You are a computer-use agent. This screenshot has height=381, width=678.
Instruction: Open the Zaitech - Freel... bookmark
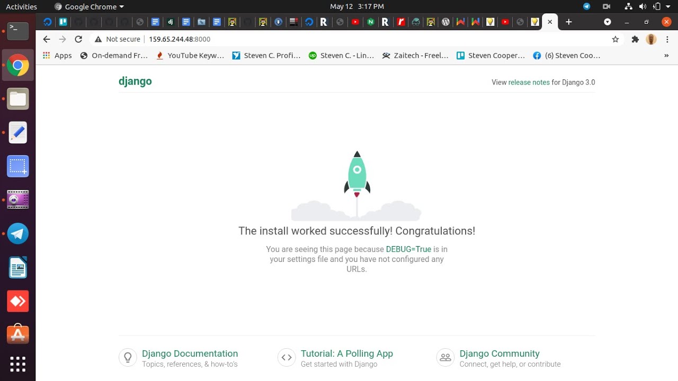click(416, 56)
